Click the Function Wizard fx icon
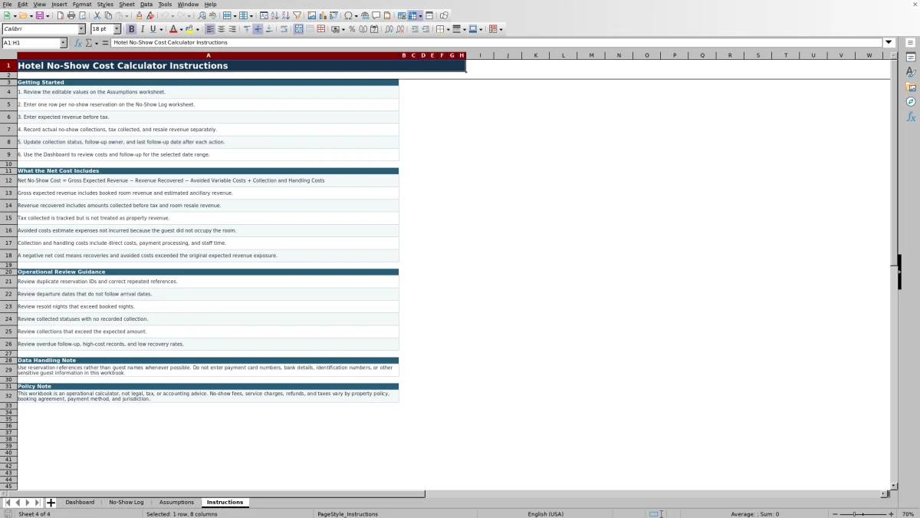Screen dimensions: 920x518 (x=77, y=43)
